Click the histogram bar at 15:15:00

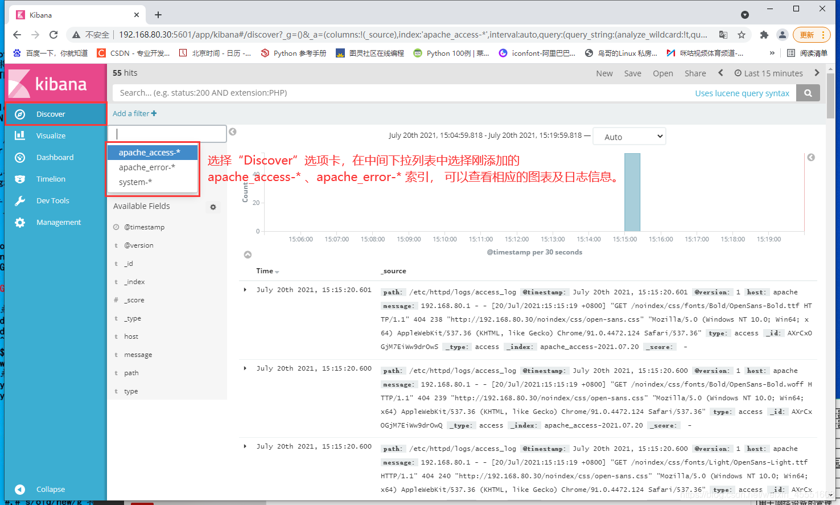pyautogui.click(x=632, y=192)
